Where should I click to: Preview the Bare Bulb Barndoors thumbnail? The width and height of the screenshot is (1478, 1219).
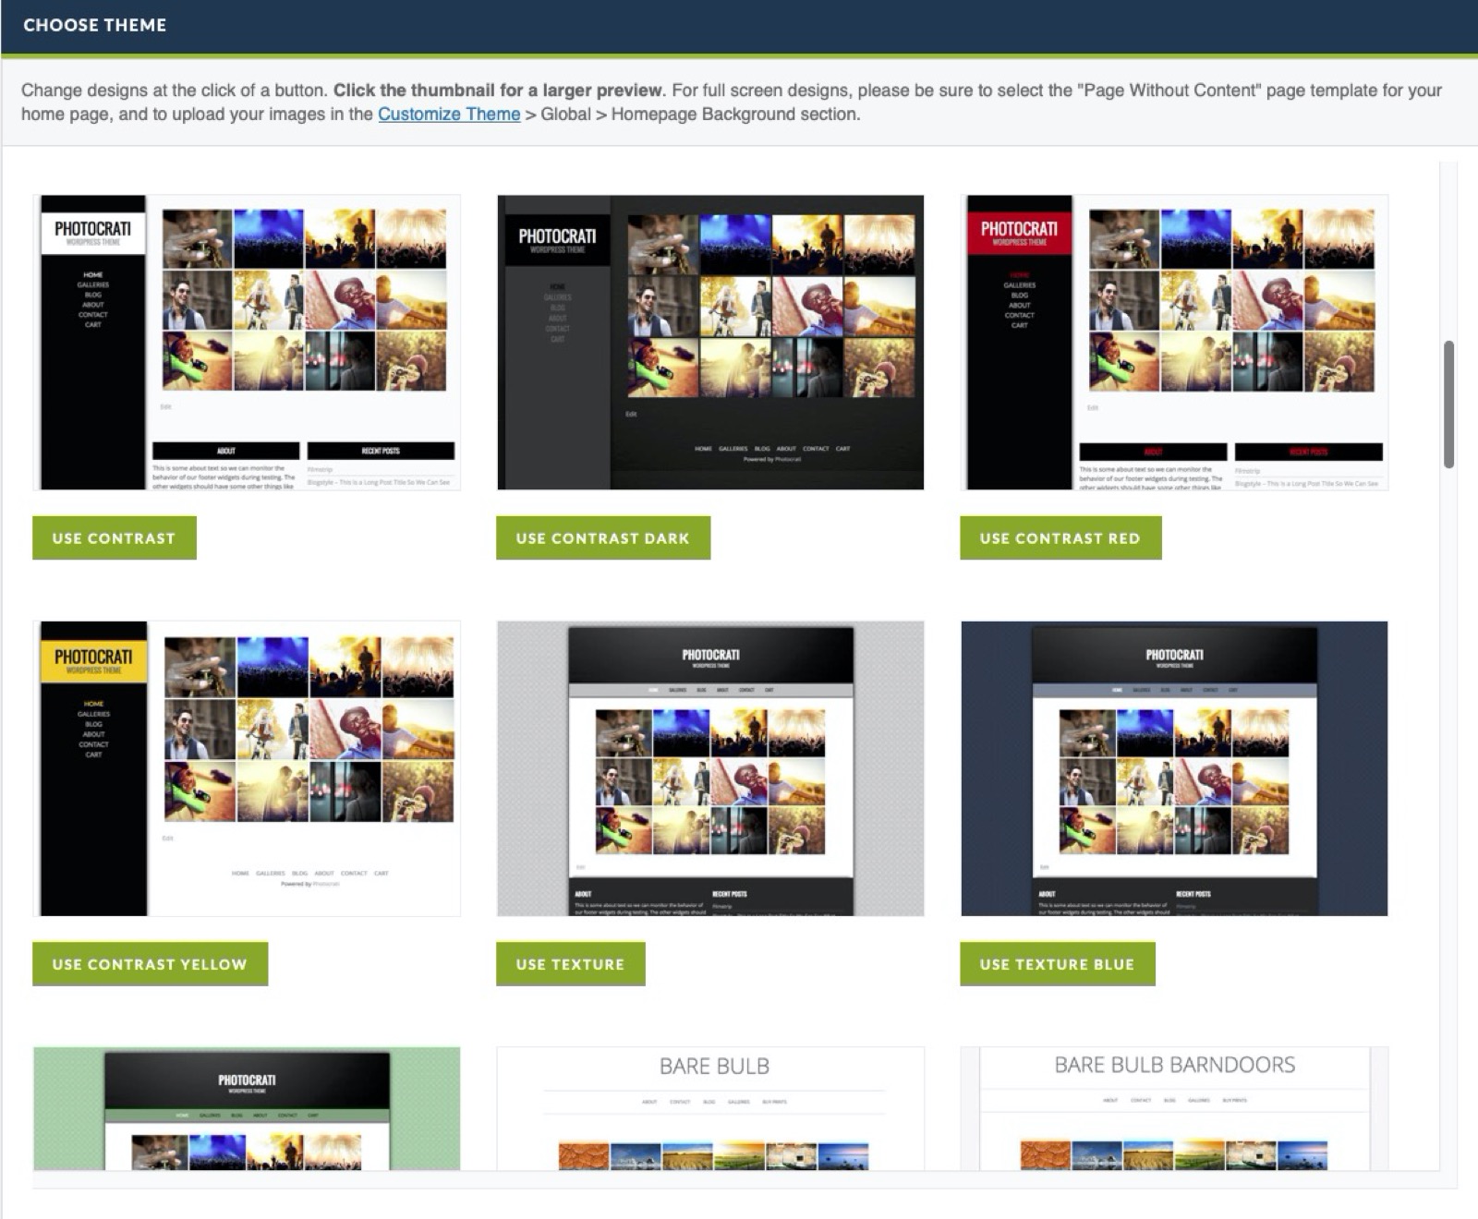[1174, 1108]
